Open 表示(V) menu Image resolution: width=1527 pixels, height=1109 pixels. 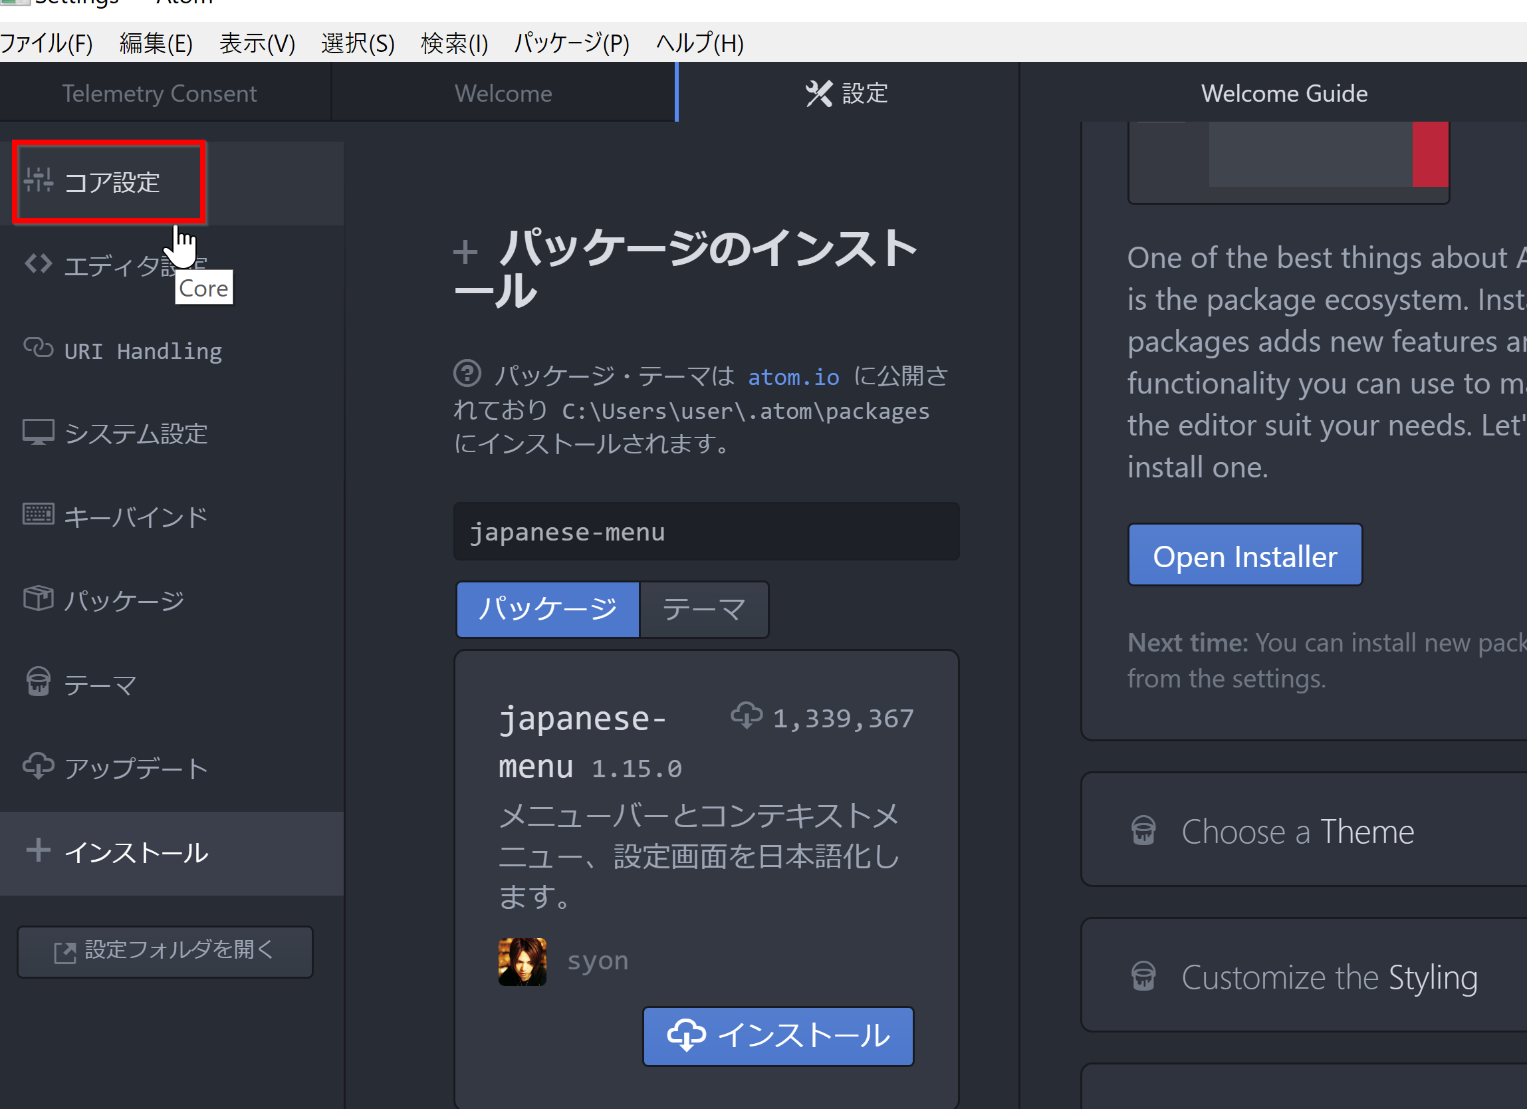[257, 44]
